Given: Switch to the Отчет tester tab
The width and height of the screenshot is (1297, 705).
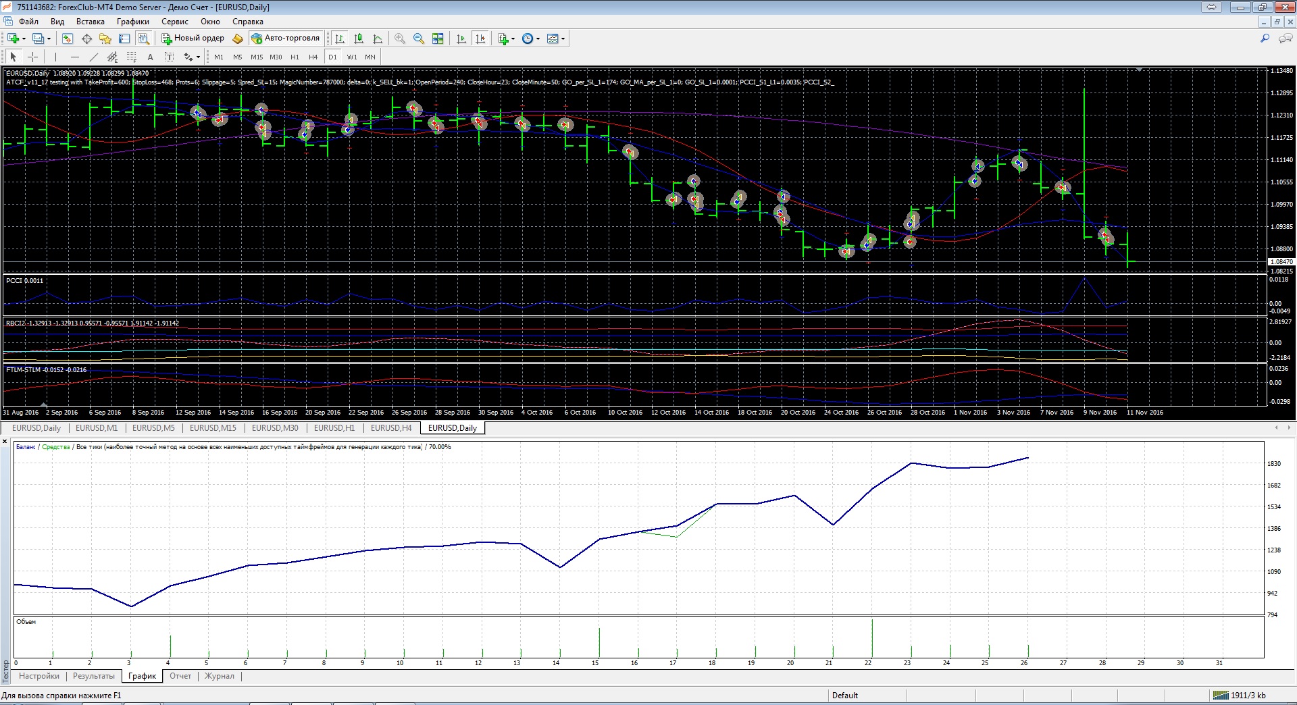Looking at the screenshot, I should (180, 676).
